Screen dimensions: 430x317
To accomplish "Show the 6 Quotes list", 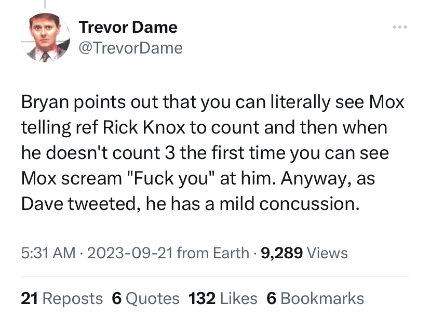I will click(x=145, y=298).
